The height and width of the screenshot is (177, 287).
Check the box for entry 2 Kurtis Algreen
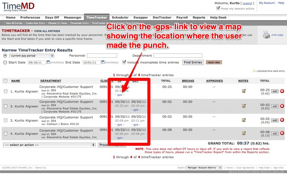pyautogui.click(x=6, y=106)
